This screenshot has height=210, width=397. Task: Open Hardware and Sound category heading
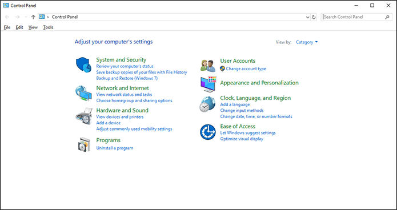(122, 110)
